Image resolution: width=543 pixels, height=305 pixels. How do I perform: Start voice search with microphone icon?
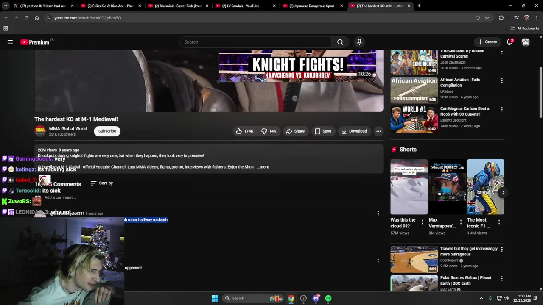coord(359,42)
